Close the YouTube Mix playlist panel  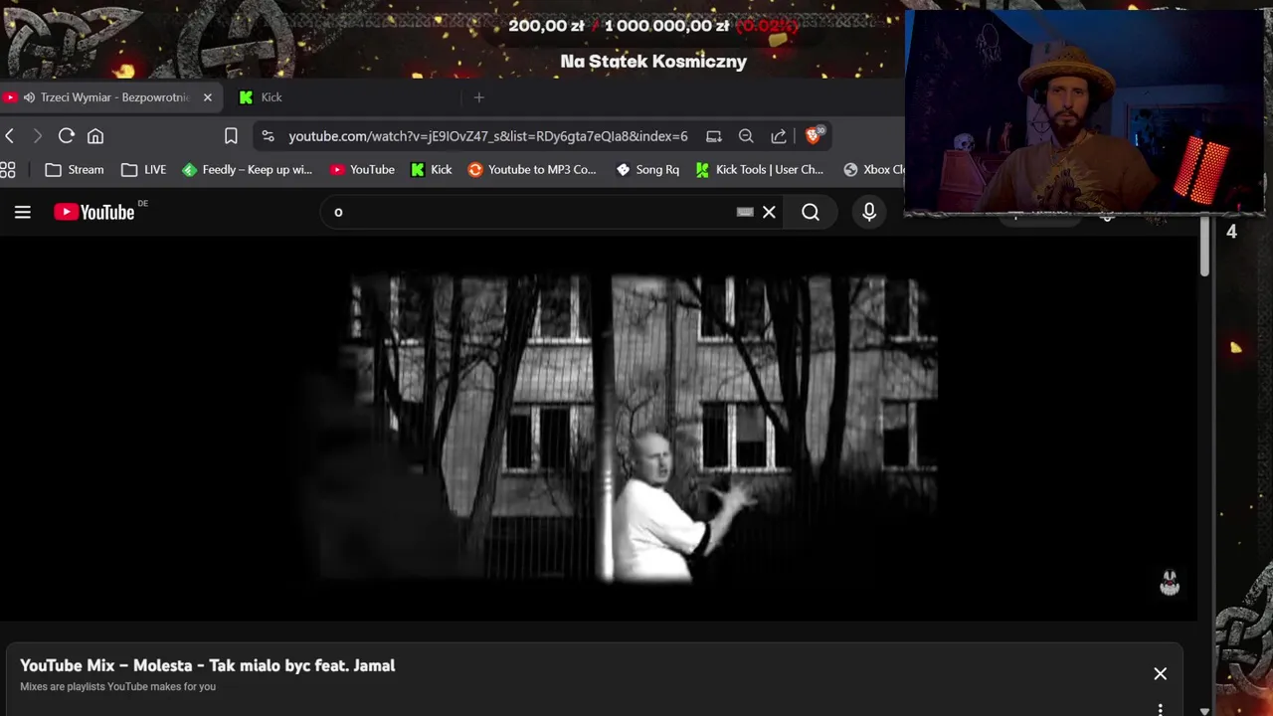point(1160,674)
